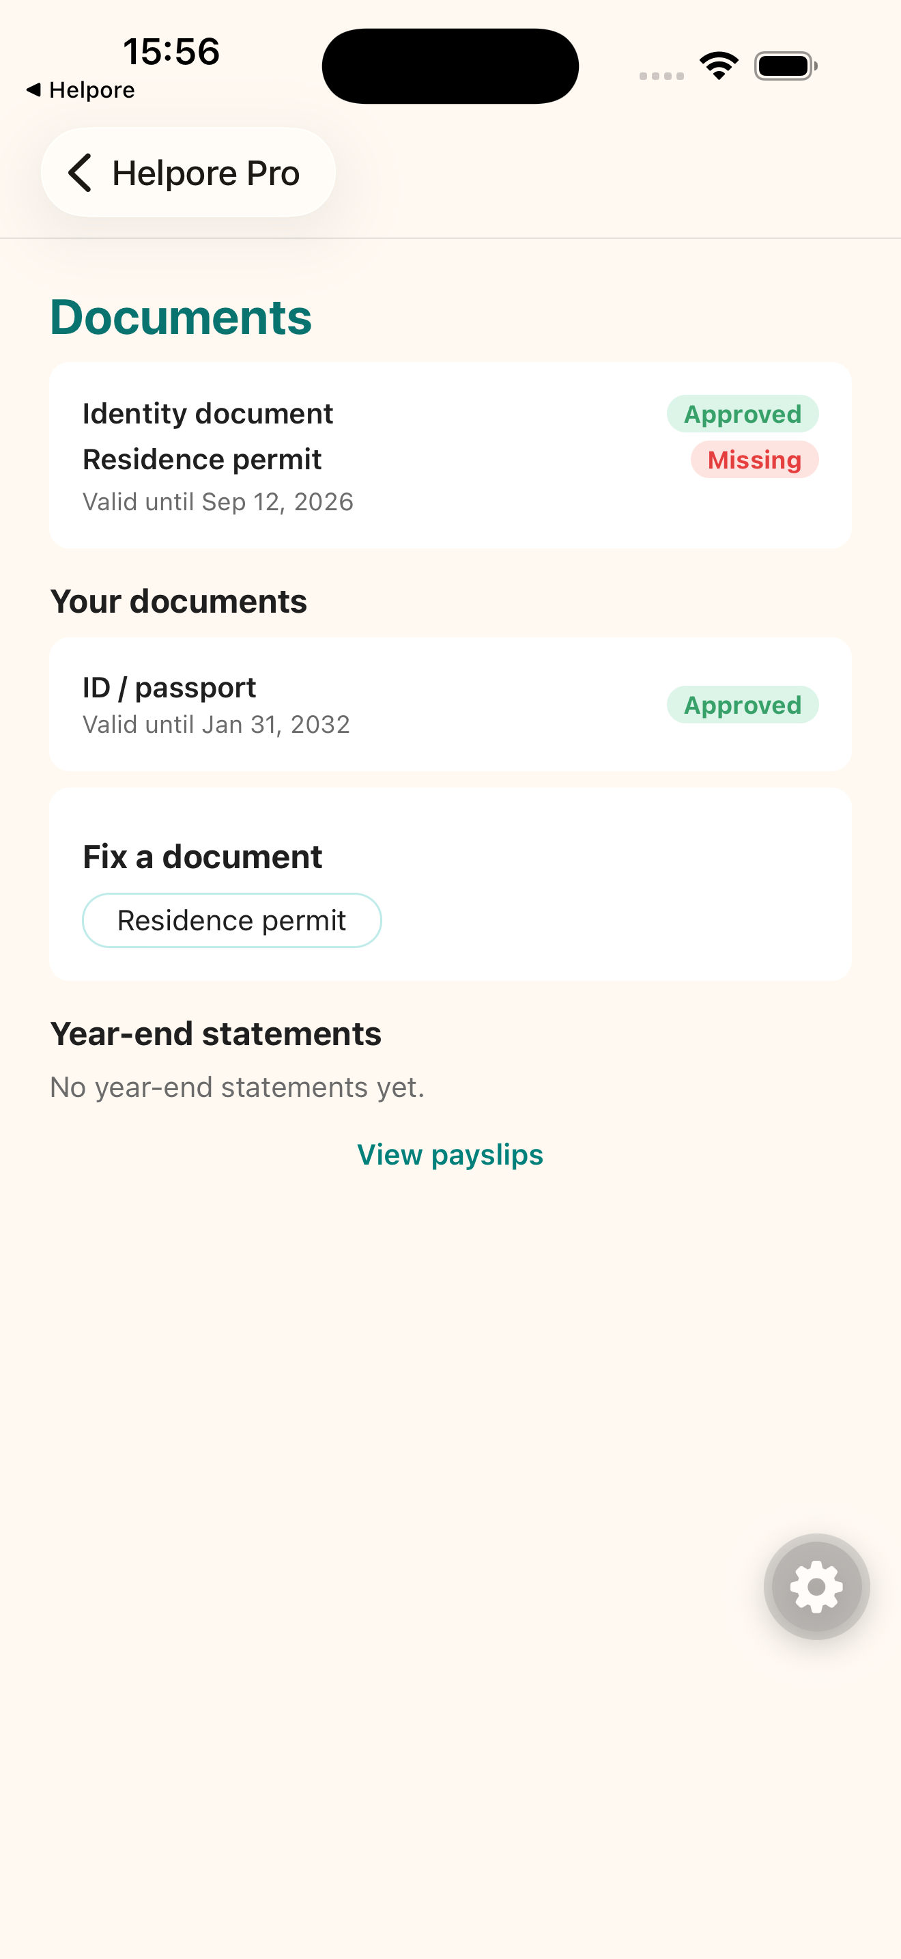
Task: Return to the Helpore app breadcrumb
Action: [81, 89]
